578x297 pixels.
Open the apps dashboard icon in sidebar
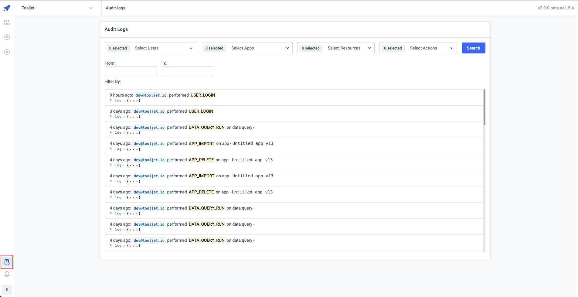point(7,22)
